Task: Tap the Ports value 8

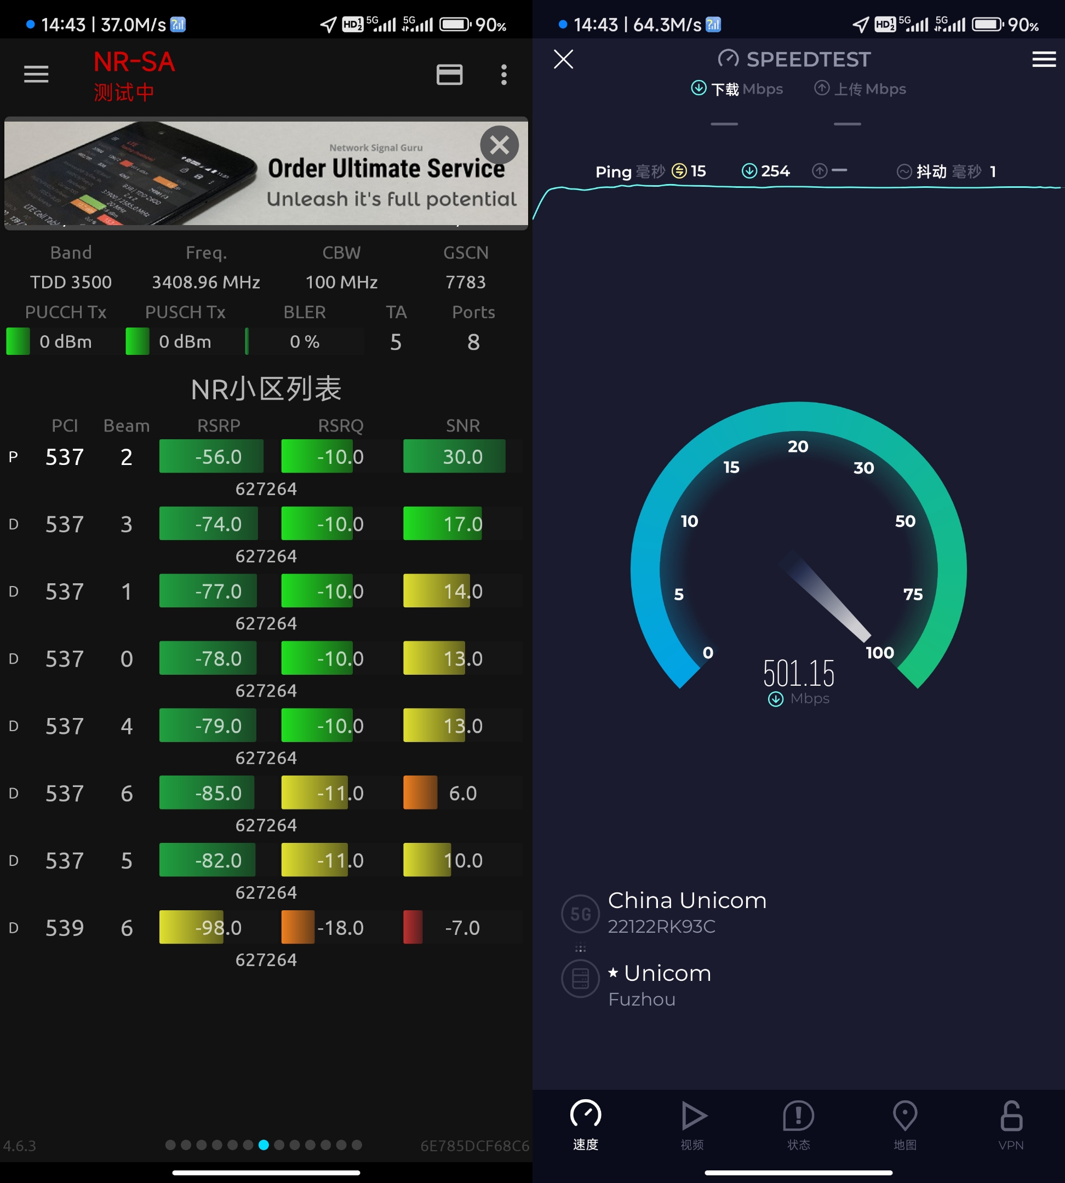Action: (x=473, y=342)
